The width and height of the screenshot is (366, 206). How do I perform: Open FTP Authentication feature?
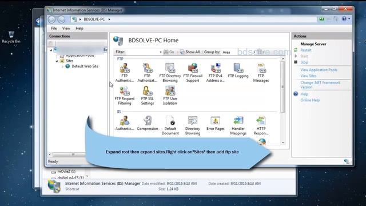click(x=125, y=73)
